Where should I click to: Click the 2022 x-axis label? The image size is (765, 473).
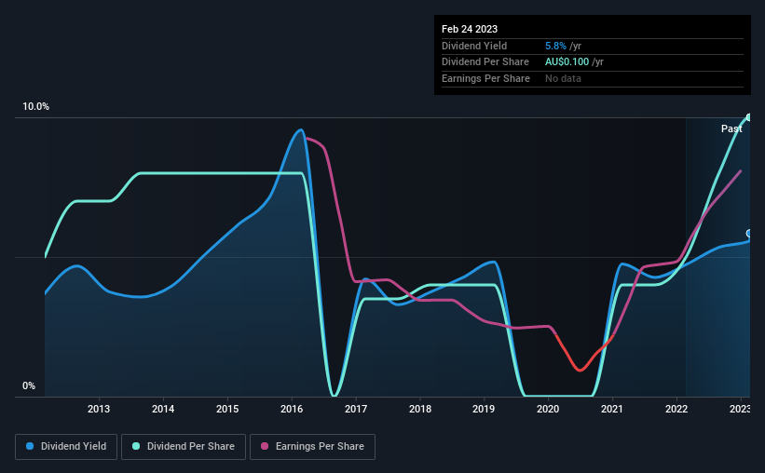click(676, 409)
